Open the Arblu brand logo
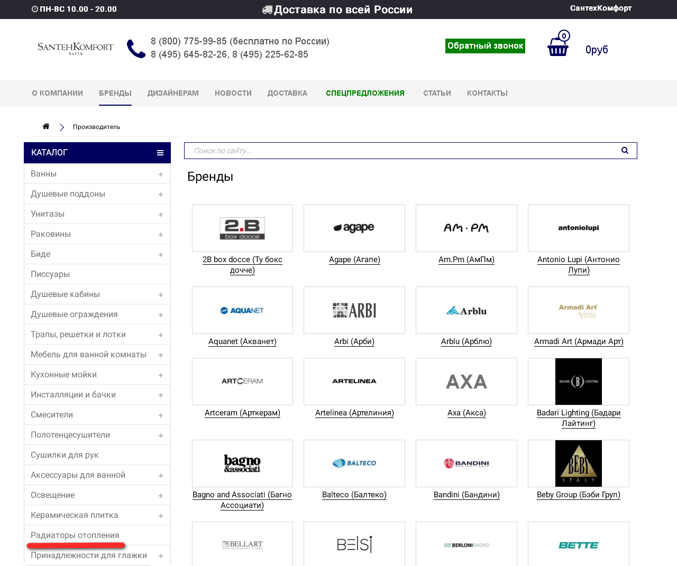 (466, 310)
